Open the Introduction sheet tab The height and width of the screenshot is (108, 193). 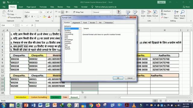(x=21, y=97)
